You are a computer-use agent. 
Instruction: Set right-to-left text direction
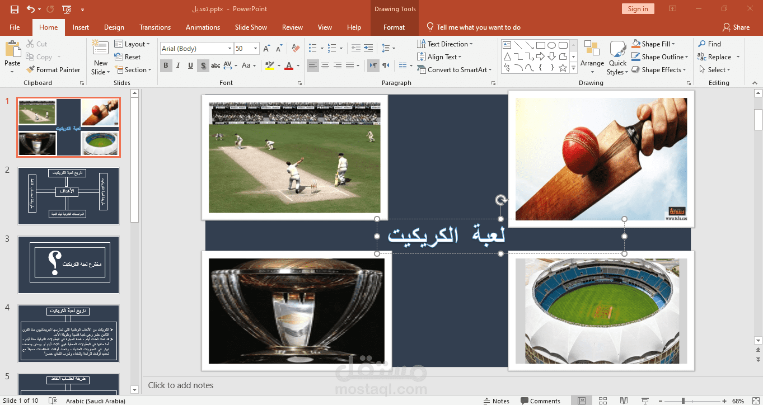[386, 65]
